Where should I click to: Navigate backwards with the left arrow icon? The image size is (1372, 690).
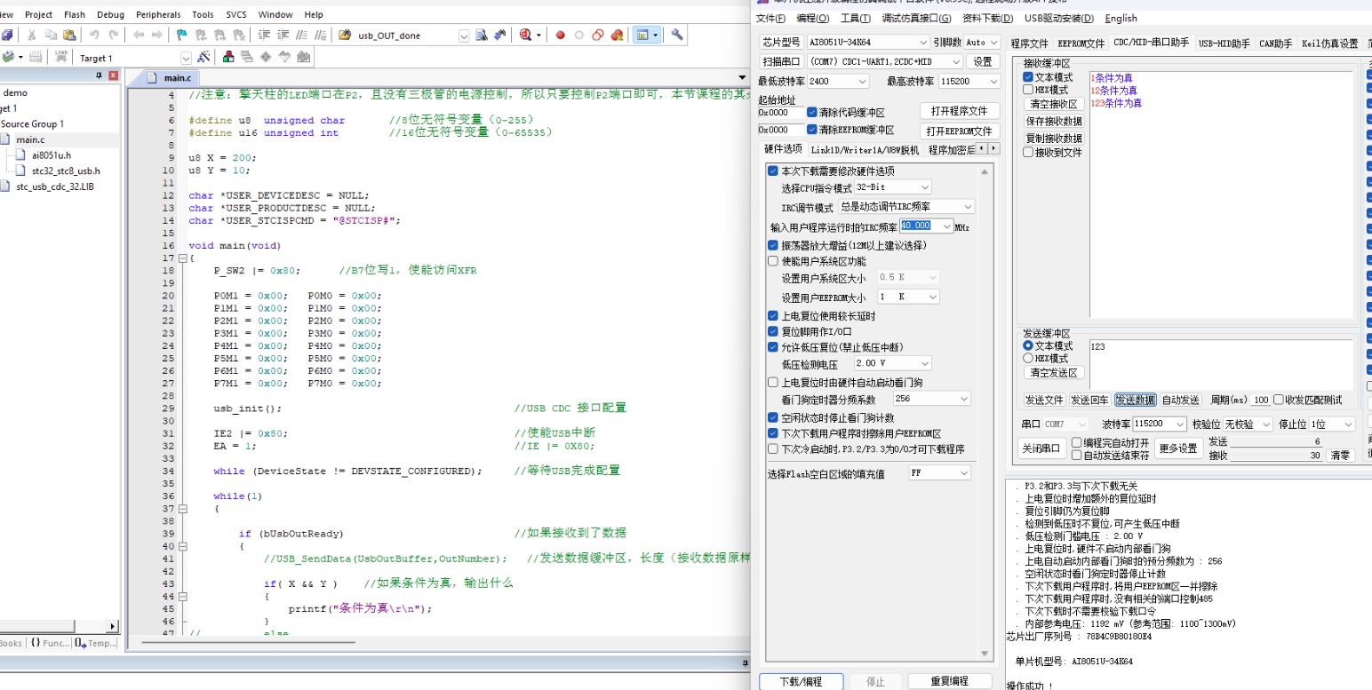pos(138,35)
